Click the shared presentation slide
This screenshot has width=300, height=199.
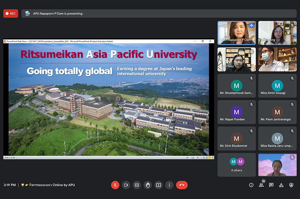(x=109, y=99)
